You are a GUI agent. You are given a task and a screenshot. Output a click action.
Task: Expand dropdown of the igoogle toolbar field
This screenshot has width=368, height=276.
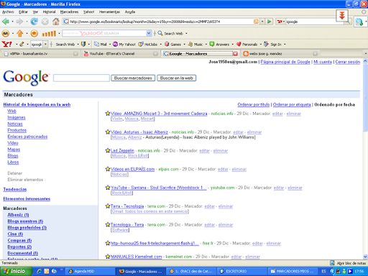pos(45,45)
